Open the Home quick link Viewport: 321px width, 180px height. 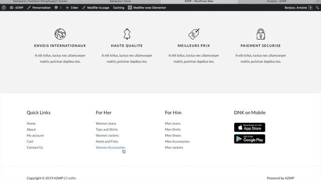coord(31,123)
